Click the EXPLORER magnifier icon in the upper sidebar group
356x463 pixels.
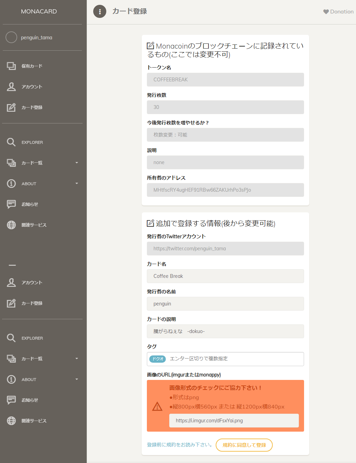[11, 142]
